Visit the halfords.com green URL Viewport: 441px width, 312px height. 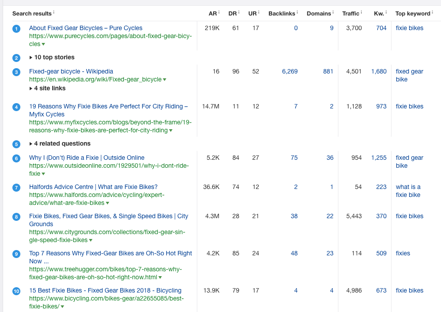[x=97, y=199]
